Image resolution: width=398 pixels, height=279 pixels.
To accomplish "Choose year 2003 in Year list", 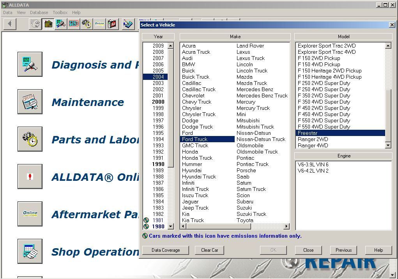I will [x=158, y=83].
